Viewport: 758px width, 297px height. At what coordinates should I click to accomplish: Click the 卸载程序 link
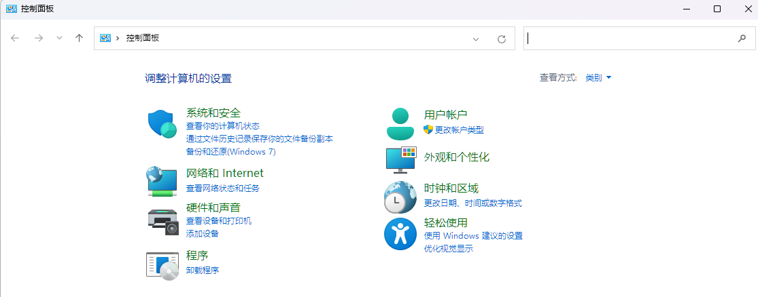[x=203, y=270]
